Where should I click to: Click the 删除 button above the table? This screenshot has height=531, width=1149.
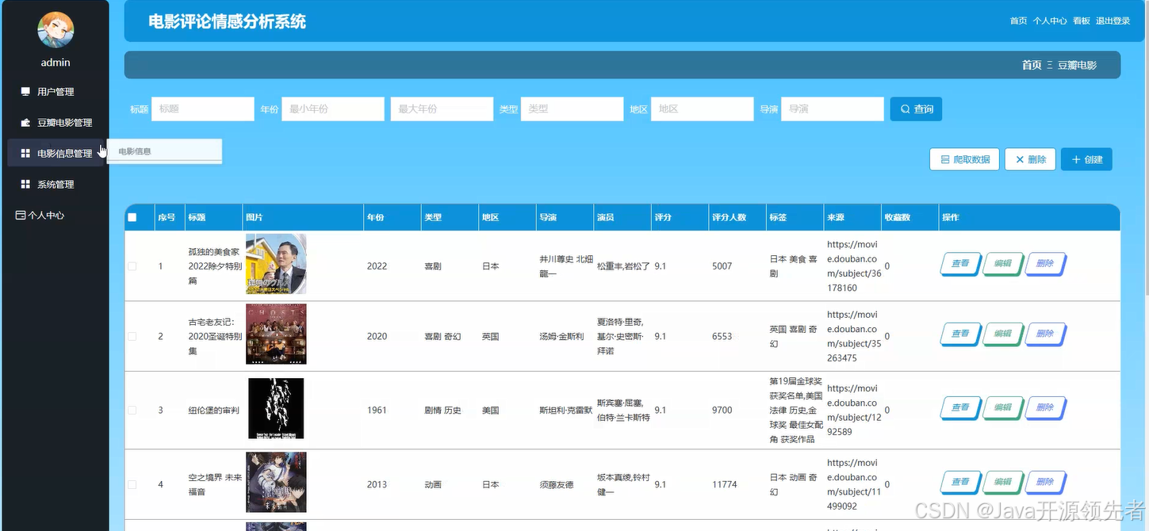[x=1030, y=159]
